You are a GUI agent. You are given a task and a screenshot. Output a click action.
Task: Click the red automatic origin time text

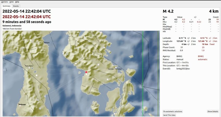27,17
